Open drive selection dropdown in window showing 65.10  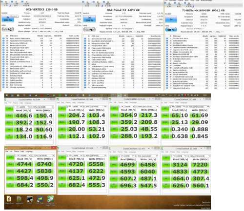click(x=198, y=107)
